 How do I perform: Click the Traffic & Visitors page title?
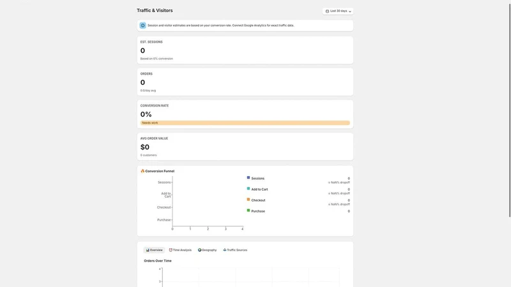coord(155,10)
